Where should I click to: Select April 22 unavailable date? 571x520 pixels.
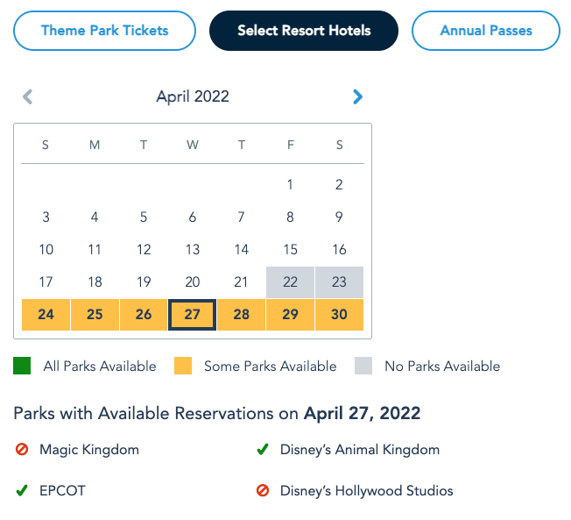coord(291,282)
